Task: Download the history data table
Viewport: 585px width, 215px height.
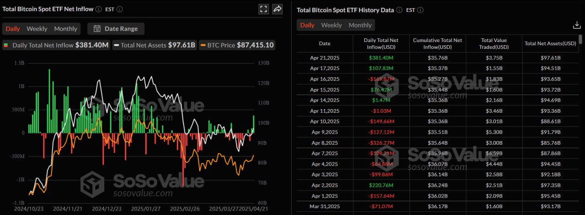Action: (x=576, y=25)
